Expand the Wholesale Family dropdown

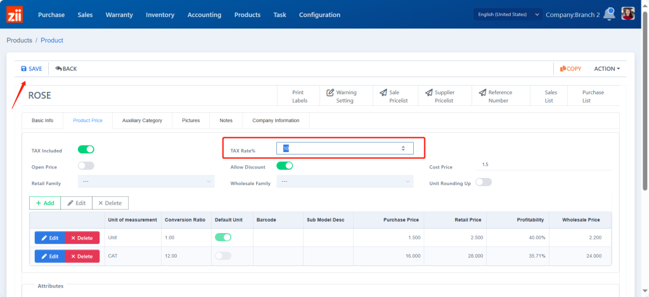coord(345,182)
